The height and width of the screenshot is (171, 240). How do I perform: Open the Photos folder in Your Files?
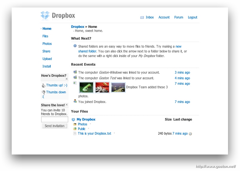coord(82,124)
